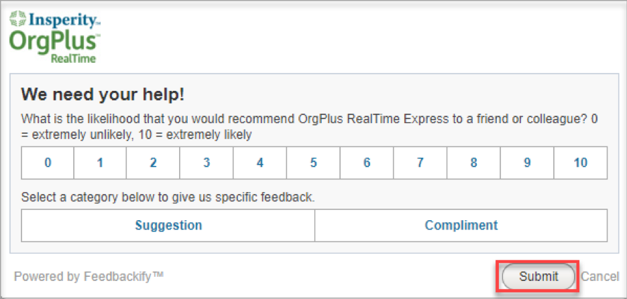The image size is (627, 299).
Task: Click the Insperity OrgPlus RealTime logo
Action: tap(55, 37)
